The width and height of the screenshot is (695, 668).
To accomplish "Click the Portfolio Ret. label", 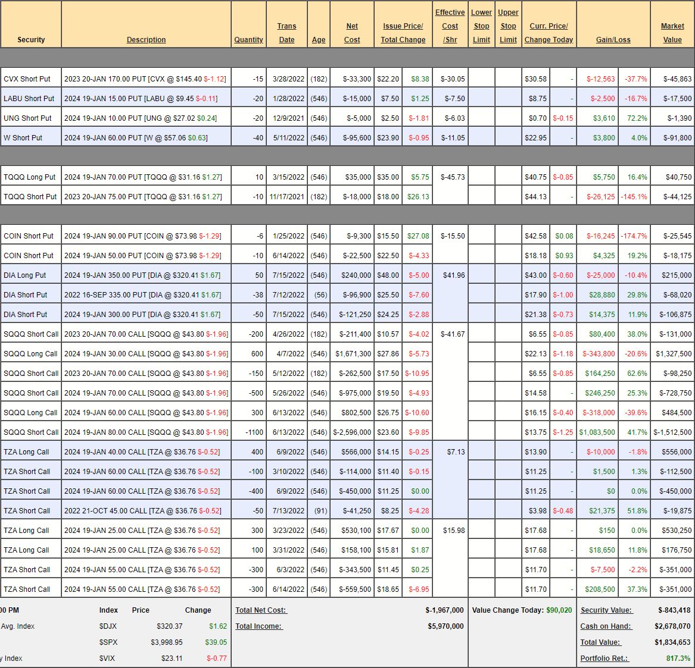I will (x=604, y=658).
